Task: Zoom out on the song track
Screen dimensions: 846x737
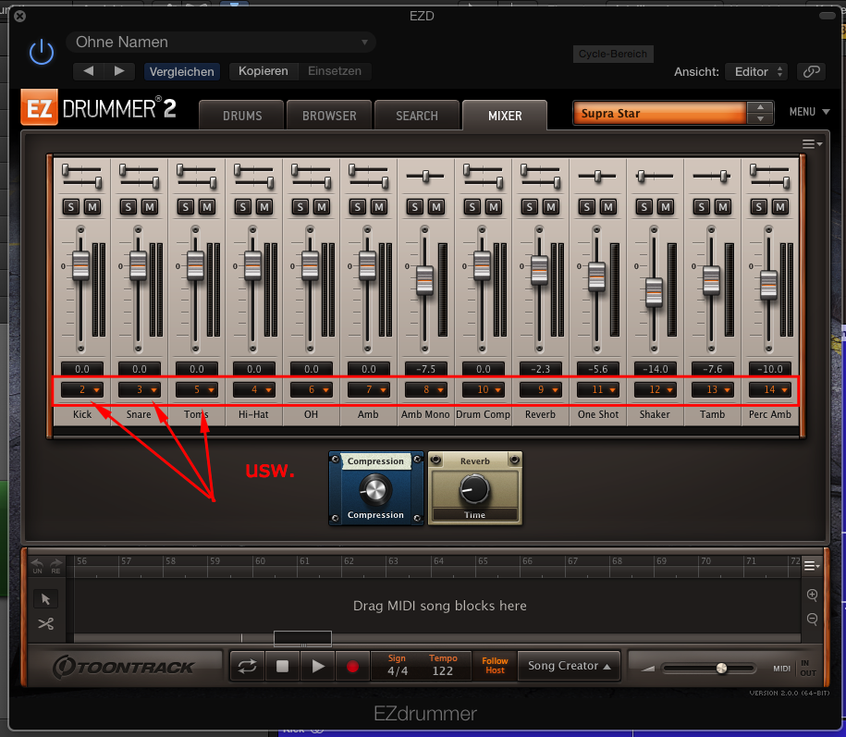Action: point(812,619)
